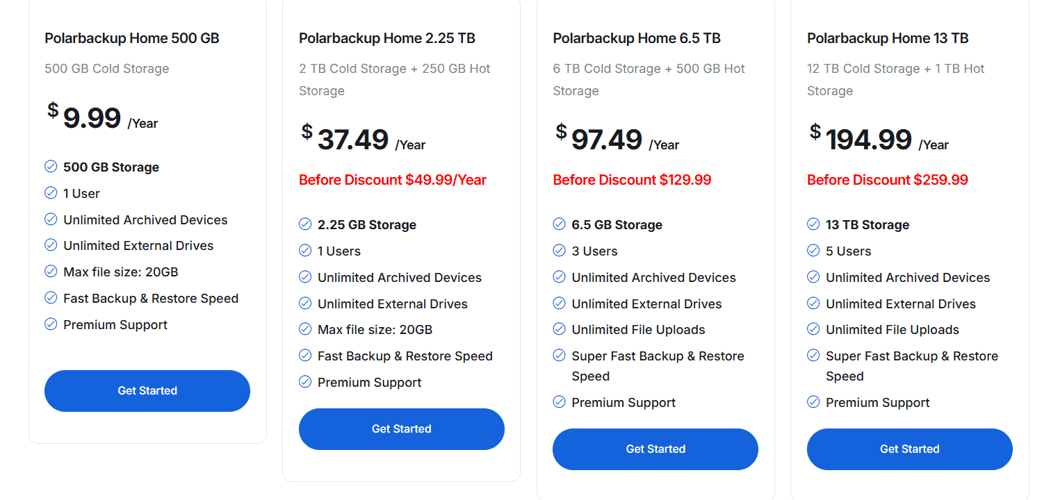Screen dimensions: 1051x500
Task: Click the checkmark beside Premium Support in 13 TB plan
Action: (x=813, y=402)
